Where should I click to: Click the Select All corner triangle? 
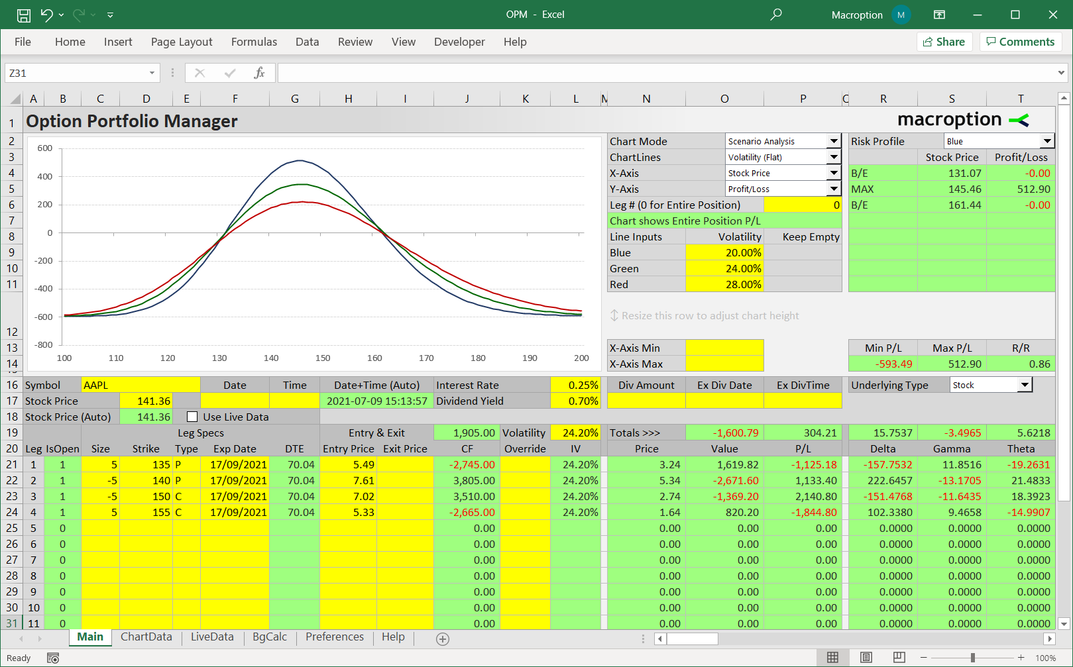click(15, 99)
